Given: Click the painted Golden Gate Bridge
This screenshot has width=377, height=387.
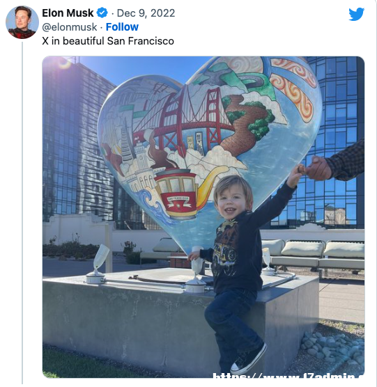Looking at the screenshot, I should (x=186, y=118).
